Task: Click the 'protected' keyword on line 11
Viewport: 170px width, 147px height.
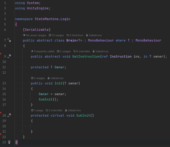Action: click(40, 67)
